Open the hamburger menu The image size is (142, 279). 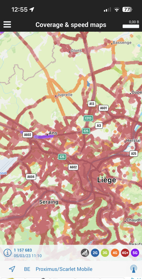(x=7, y=24)
